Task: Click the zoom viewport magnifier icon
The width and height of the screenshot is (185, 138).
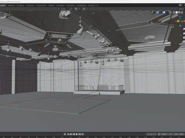Action: tap(184, 29)
